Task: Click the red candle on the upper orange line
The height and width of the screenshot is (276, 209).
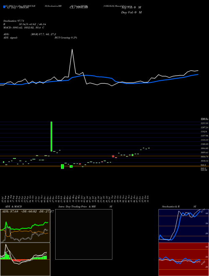Action: [x=113, y=156]
